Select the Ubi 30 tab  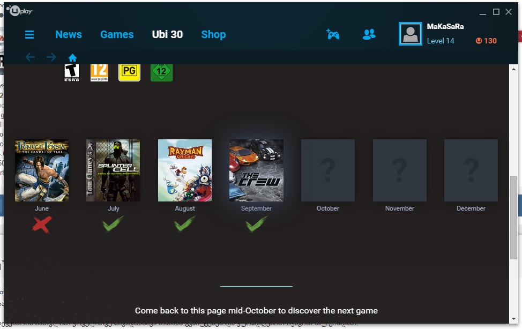(x=167, y=34)
